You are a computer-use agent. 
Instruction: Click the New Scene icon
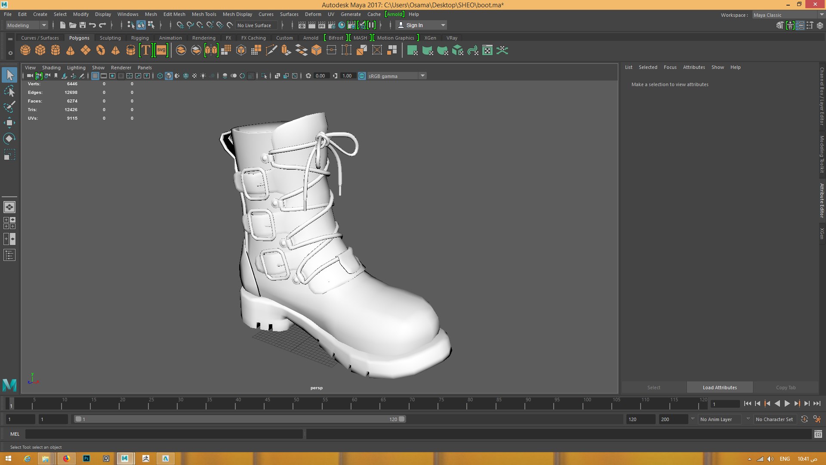point(63,25)
